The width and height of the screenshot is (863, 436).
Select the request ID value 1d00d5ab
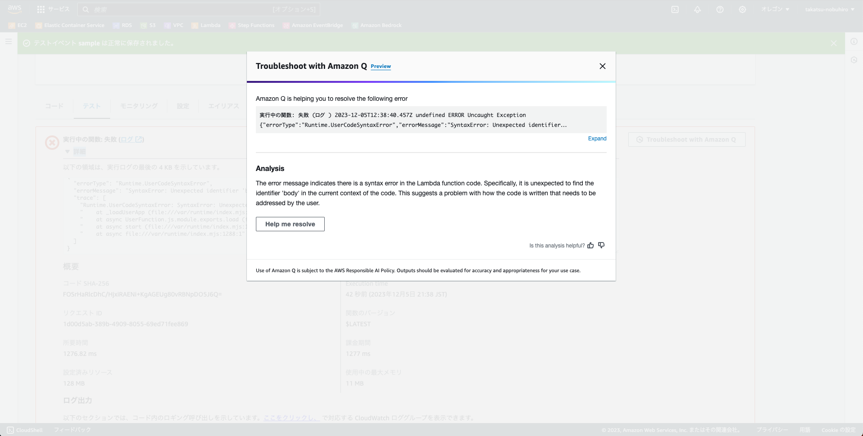[x=125, y=324]
